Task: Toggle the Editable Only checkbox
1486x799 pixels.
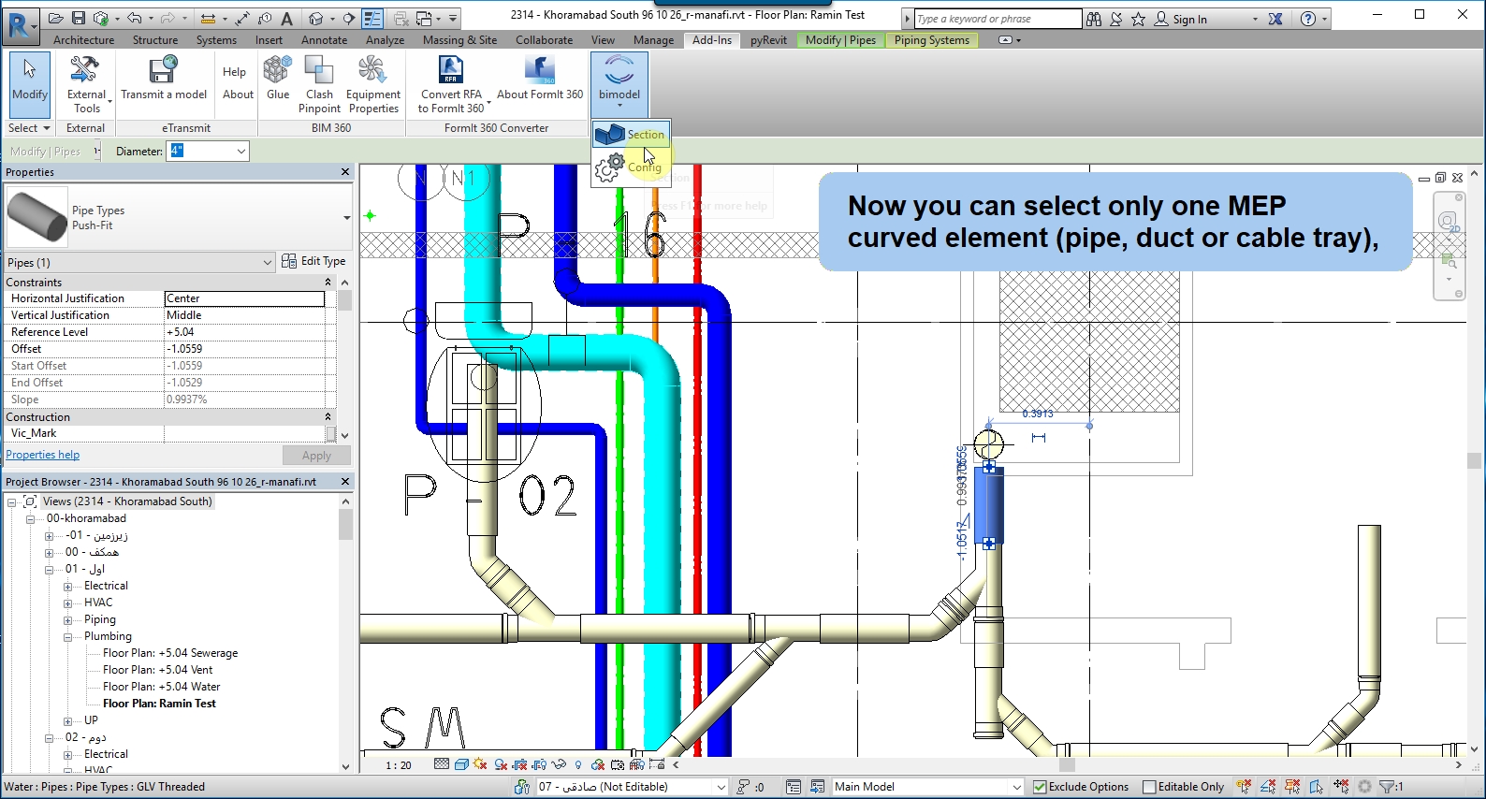Action: click(x=1149, y=787)
